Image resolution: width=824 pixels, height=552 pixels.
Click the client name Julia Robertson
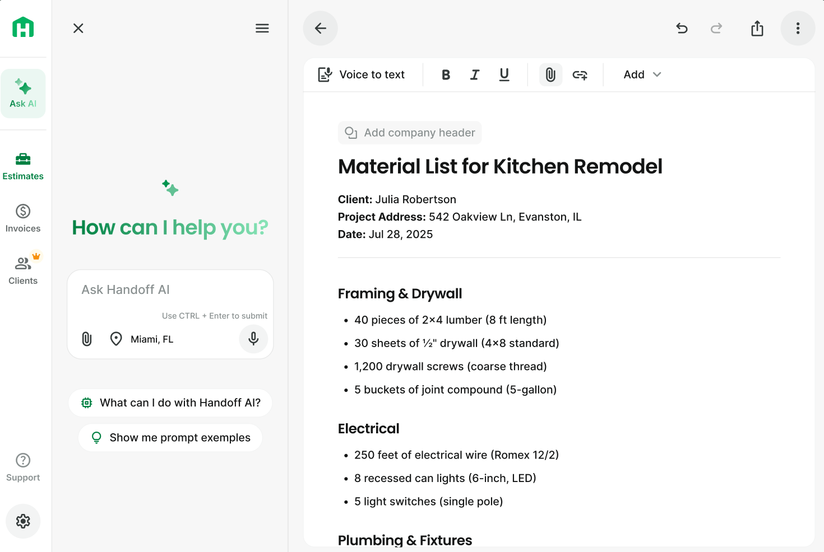click(x=415, y=199)
